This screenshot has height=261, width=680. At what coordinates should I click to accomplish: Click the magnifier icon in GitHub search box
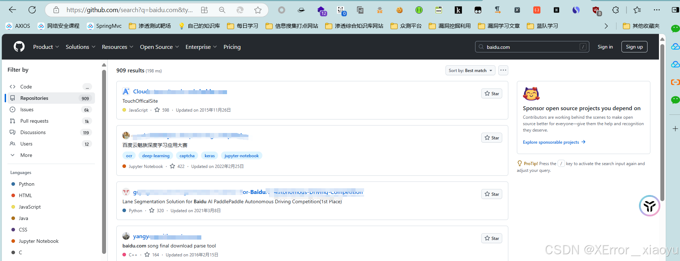pyautogui.click(x=481, y=47)
